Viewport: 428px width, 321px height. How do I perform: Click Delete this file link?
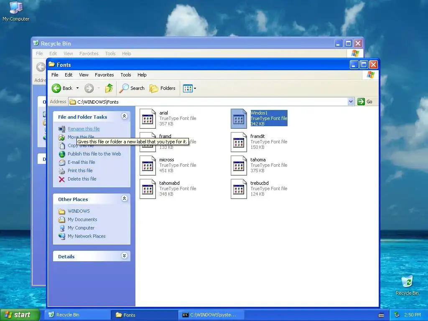[82, 179]
